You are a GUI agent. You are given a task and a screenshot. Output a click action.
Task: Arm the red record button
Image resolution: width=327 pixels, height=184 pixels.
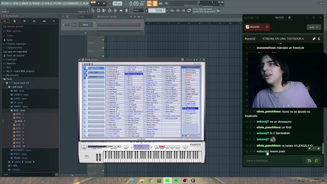(x=110, y=4)
